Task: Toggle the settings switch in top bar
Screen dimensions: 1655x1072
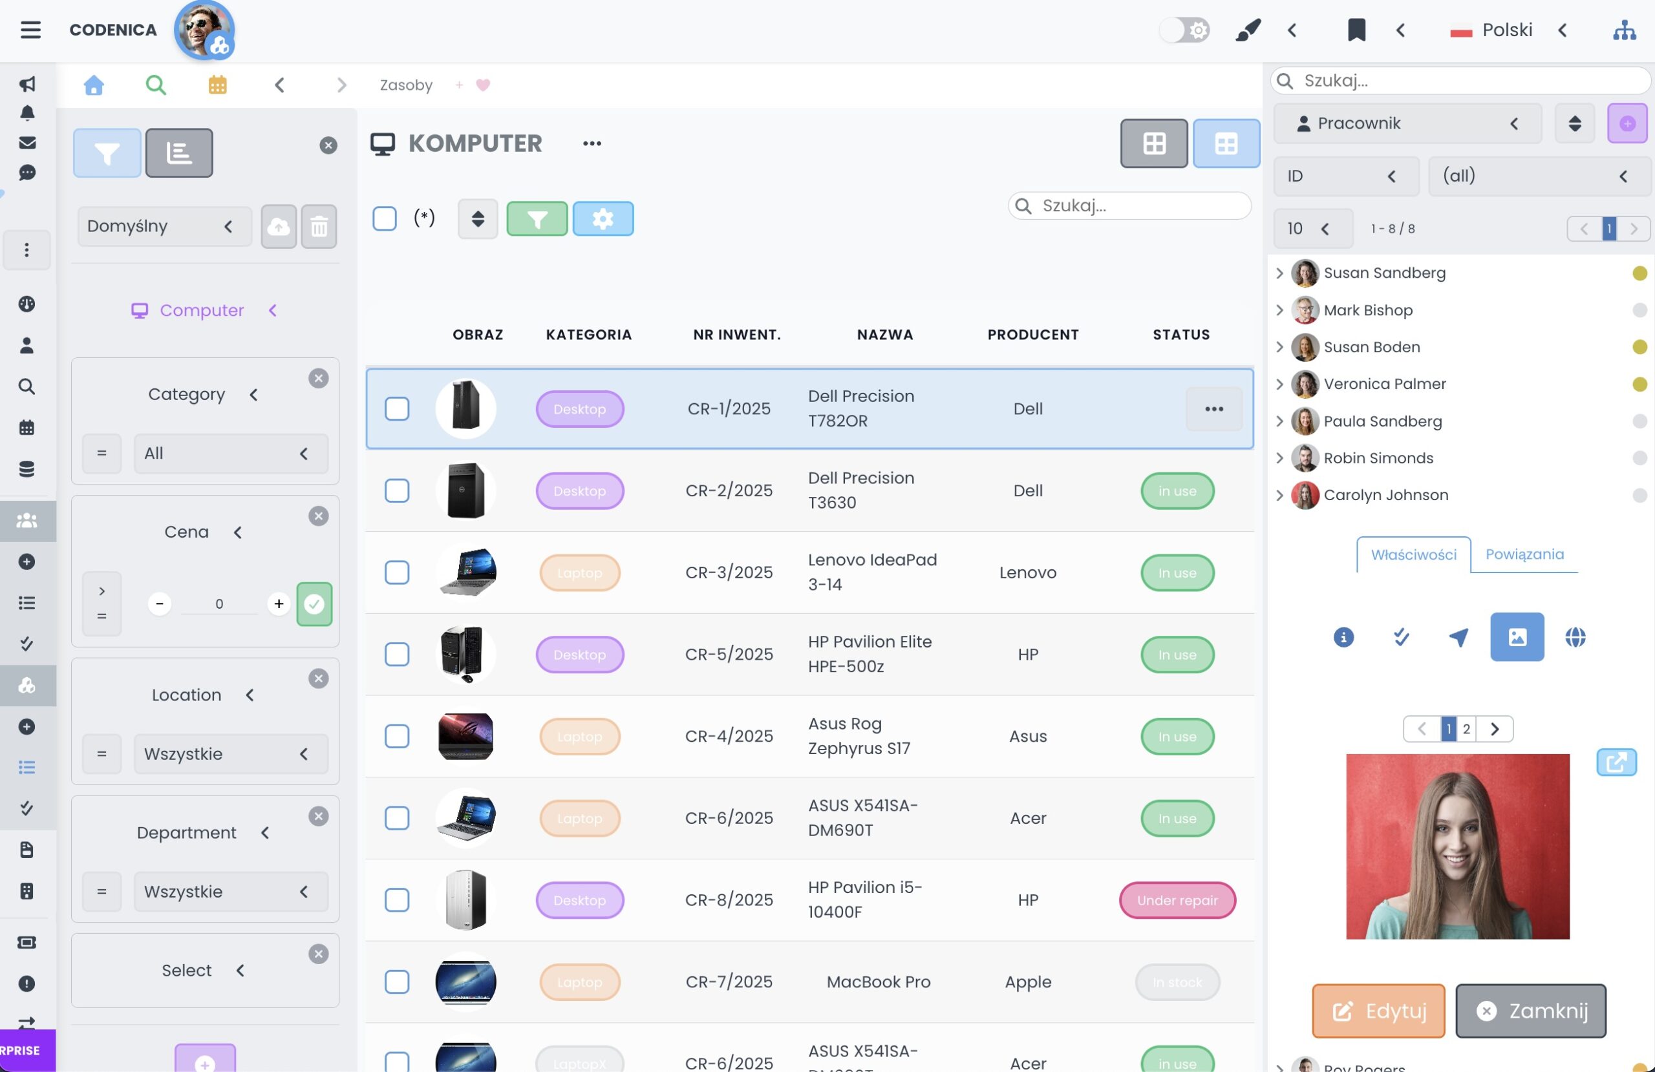Action: 1185,30
